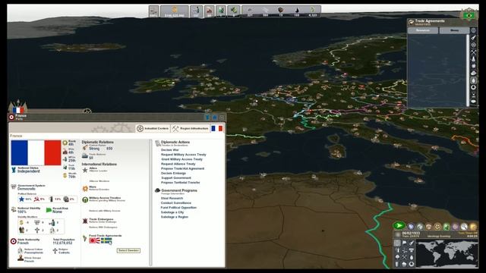Select top round icon in trade panel
The height and width of the screenshot is (273, 486).
click(474, 30)
